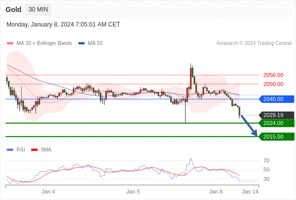Click the 'Jan 5' date axis label
Viewport: 296px width, 200px height.
click(133, 191)
